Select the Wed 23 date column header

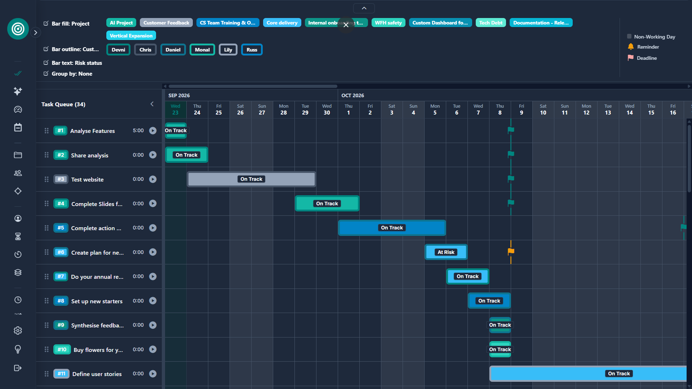(x=176, y=109)
